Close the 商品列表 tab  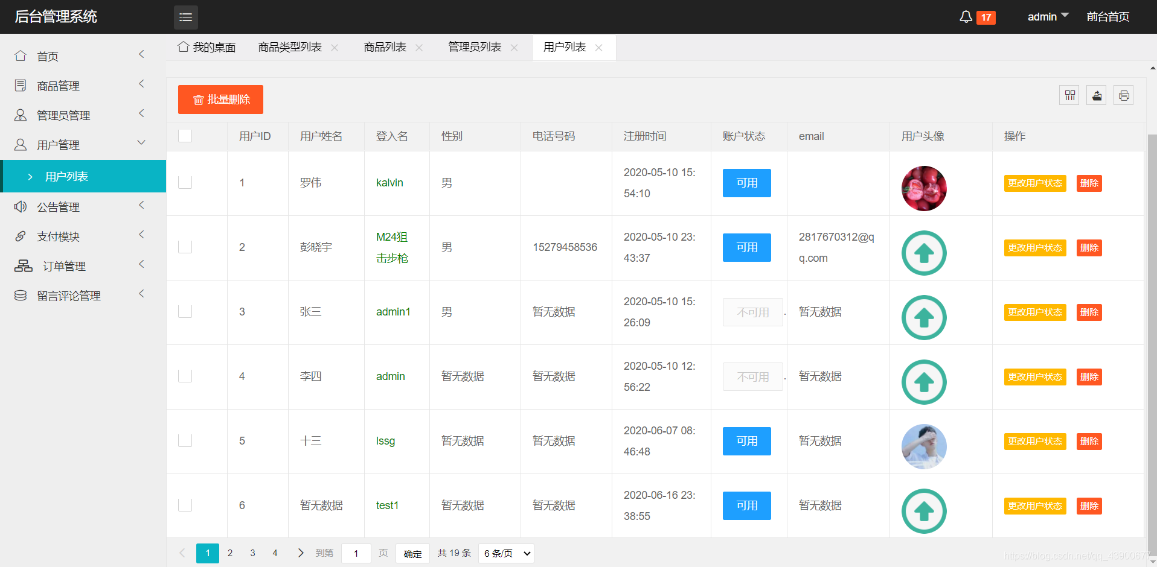tap(419, 48)
